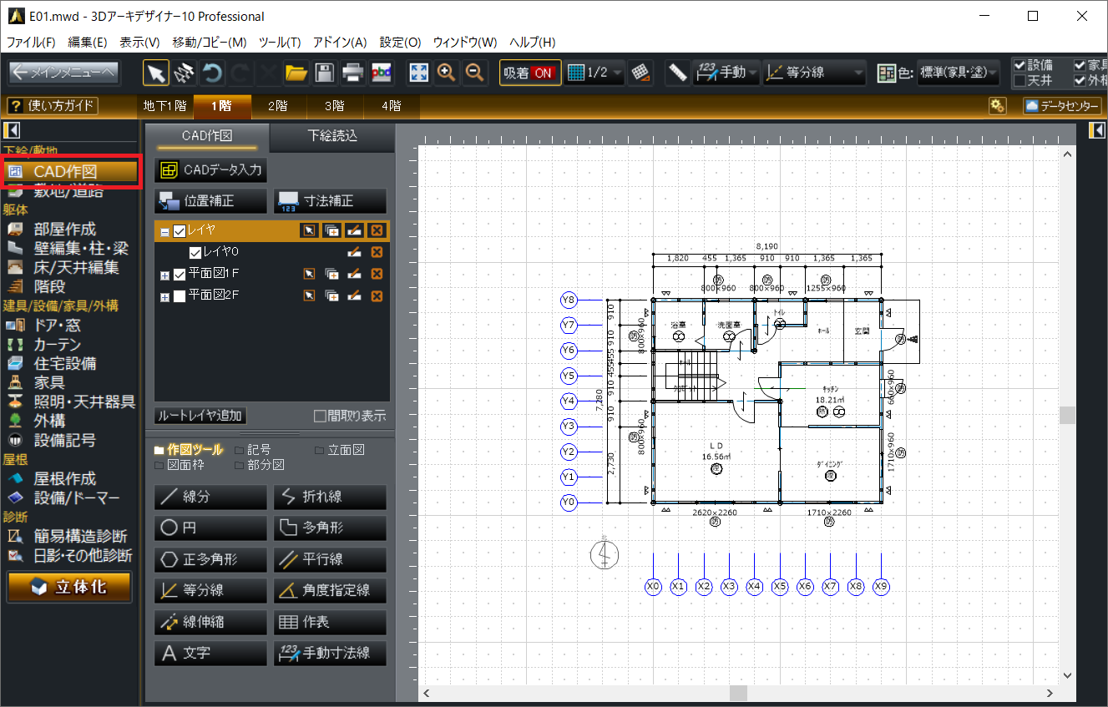Click the ruler measurement tool icon
This screenshot has height=707, width=1108.
coord(677,73)
